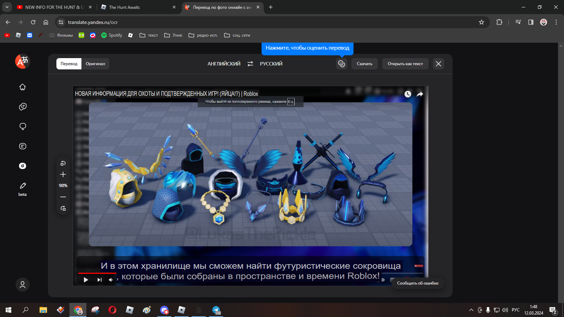Open Windows Start menu
564x317 pixels.
[8, 310]
